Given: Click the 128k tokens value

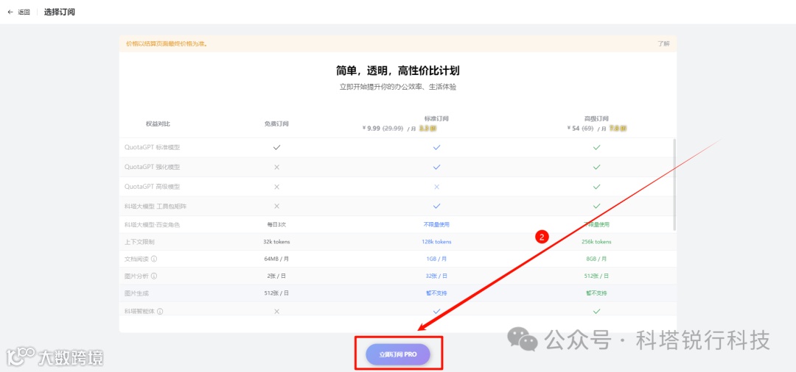Looking at the screenshot, I should (x=436, y=242).
